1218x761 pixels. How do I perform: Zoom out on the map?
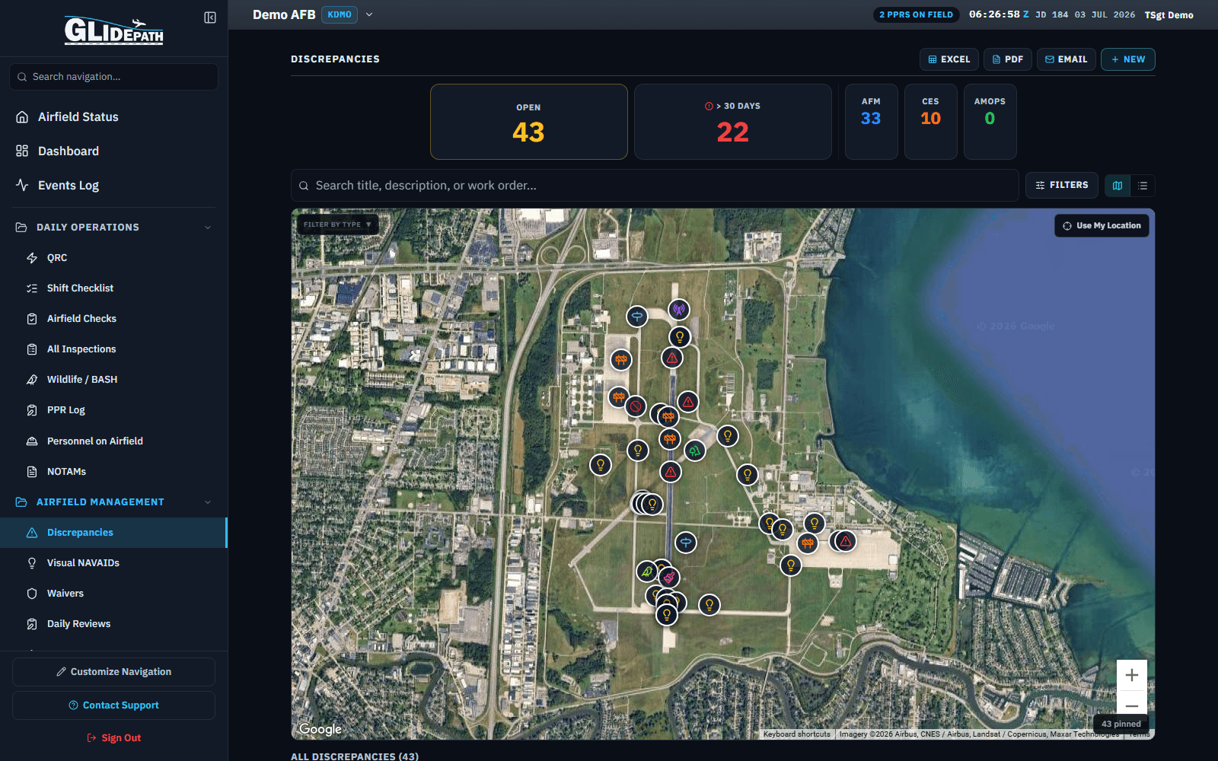point(1132,705)
